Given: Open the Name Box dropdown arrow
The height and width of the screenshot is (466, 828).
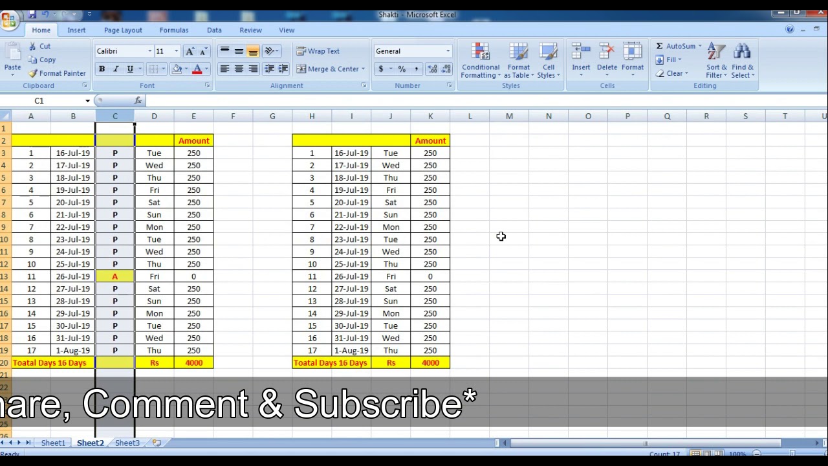Looking at the screenshot, I should point(87,101).
